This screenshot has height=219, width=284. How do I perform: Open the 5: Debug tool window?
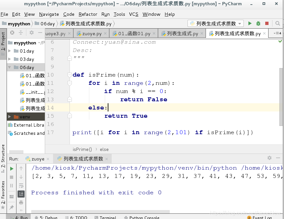point(46,217)
